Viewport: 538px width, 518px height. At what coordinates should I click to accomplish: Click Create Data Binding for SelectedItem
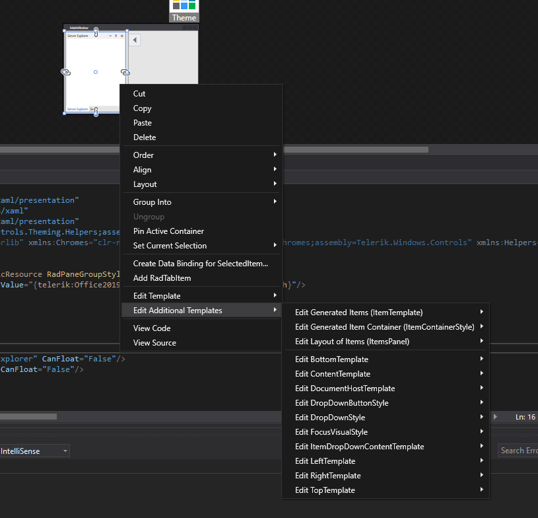pyautogui.click(x=200, y=264)
